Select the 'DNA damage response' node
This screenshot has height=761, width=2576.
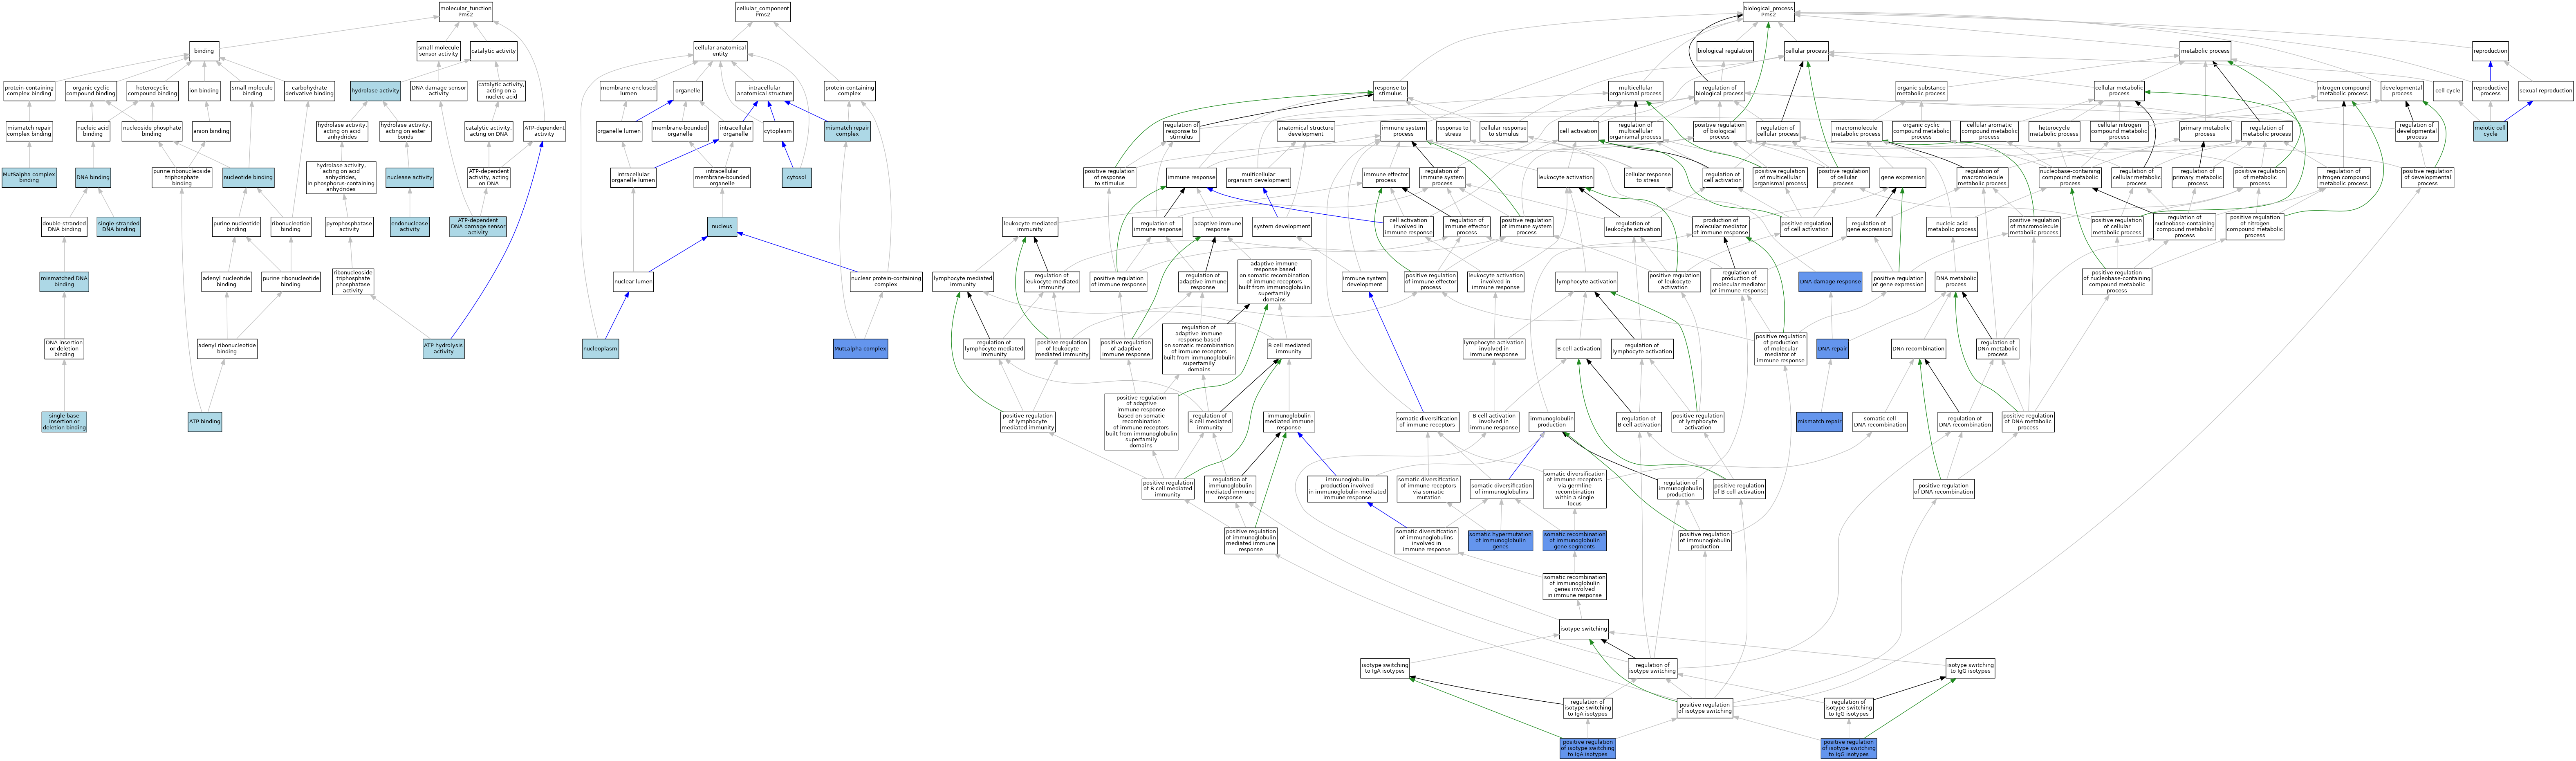(1830, 282)
